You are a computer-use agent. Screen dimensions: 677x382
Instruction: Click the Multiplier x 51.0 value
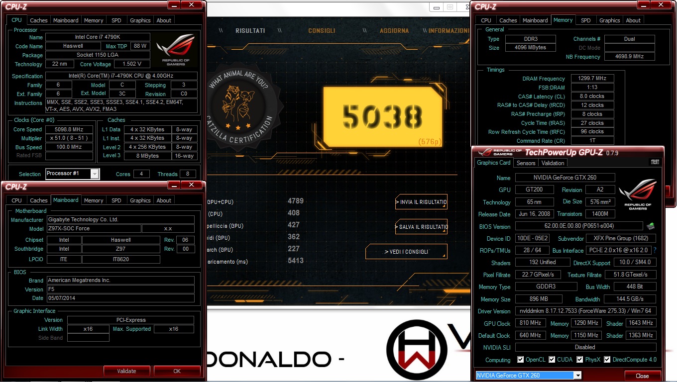(69, 138)
